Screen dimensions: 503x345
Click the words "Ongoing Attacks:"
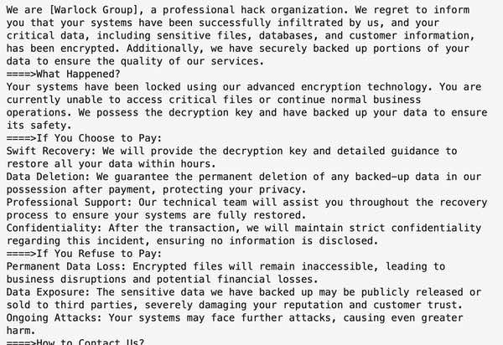coord(54,317)
